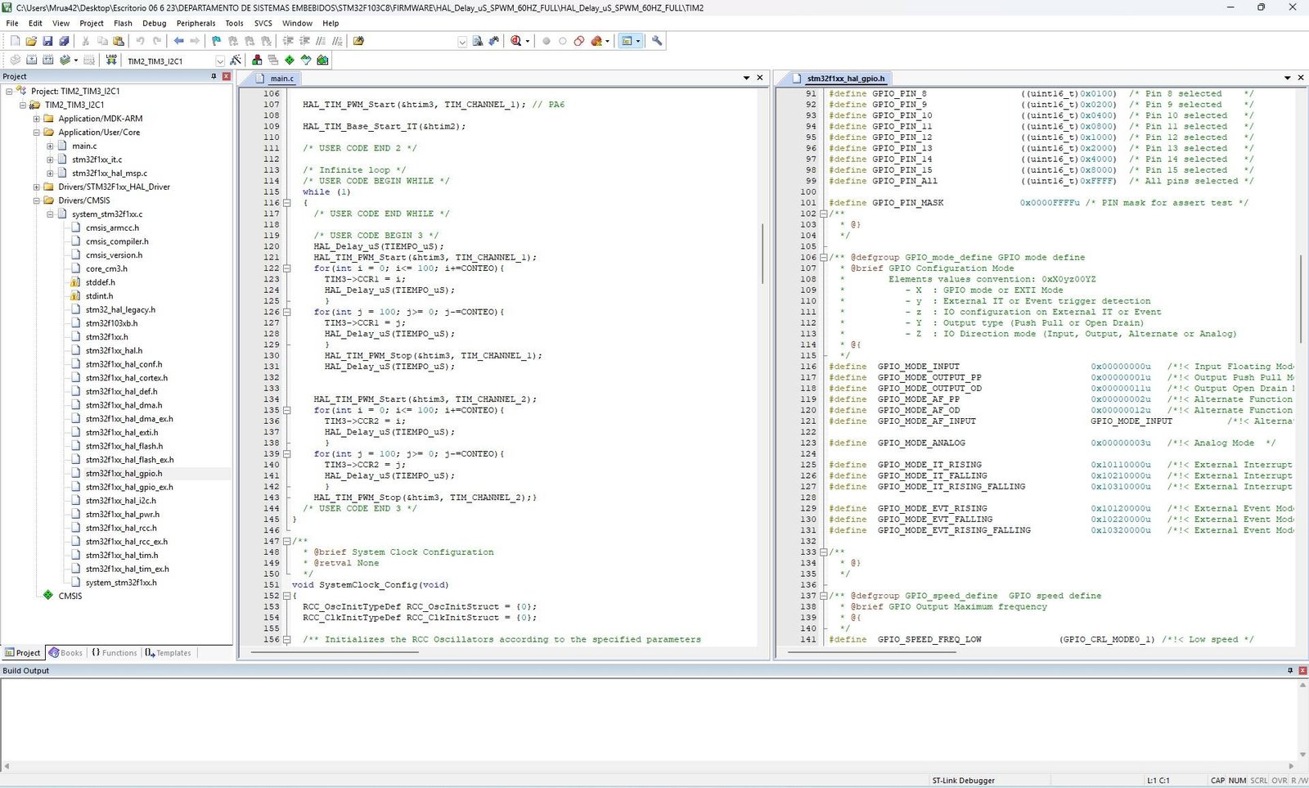Toggle the bookmark flag on current line
This screenshot has width=1309, height=788.
tap(216, 41)
